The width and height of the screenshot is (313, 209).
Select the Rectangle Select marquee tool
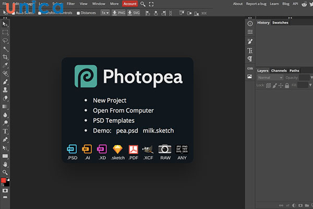(5, 32)
